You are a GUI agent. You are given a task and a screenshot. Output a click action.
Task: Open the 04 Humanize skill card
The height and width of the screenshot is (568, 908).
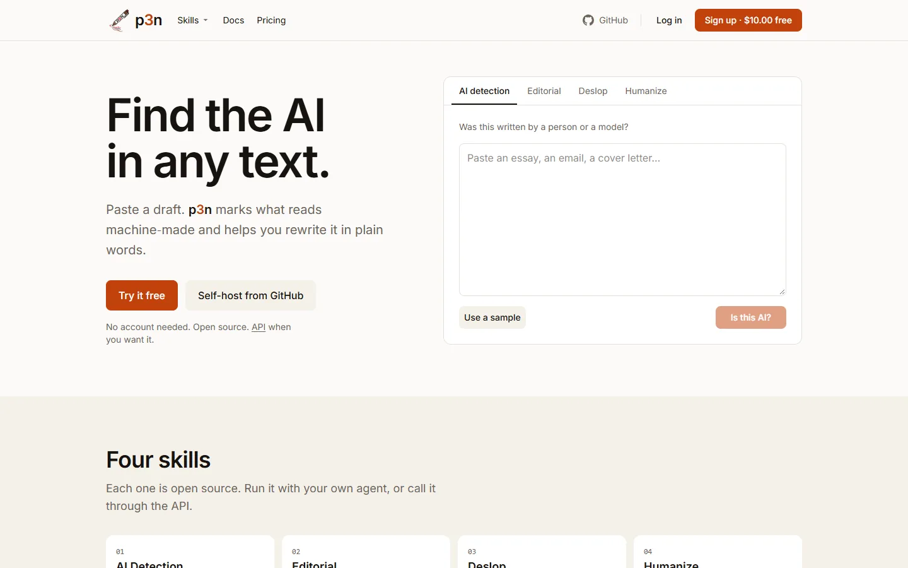[x=718, y=552]
